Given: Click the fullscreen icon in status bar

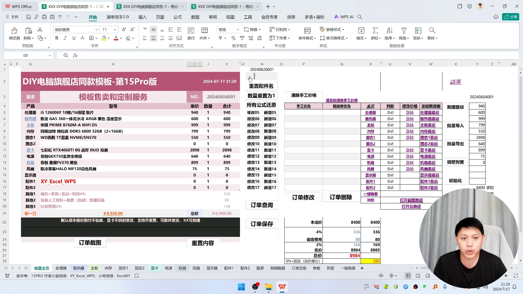Looking at the screenshot, I should (516, 276).
